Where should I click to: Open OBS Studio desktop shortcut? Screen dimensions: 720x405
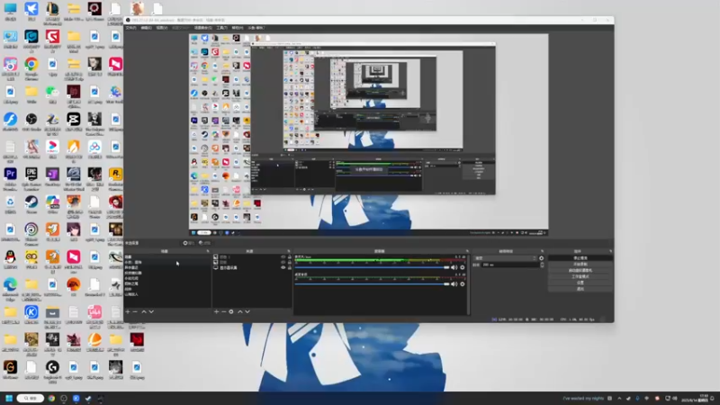tap(31, 123)
